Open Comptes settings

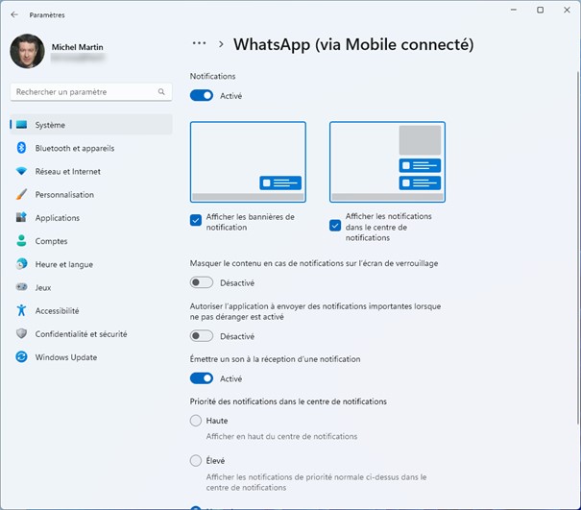(91, 241)
